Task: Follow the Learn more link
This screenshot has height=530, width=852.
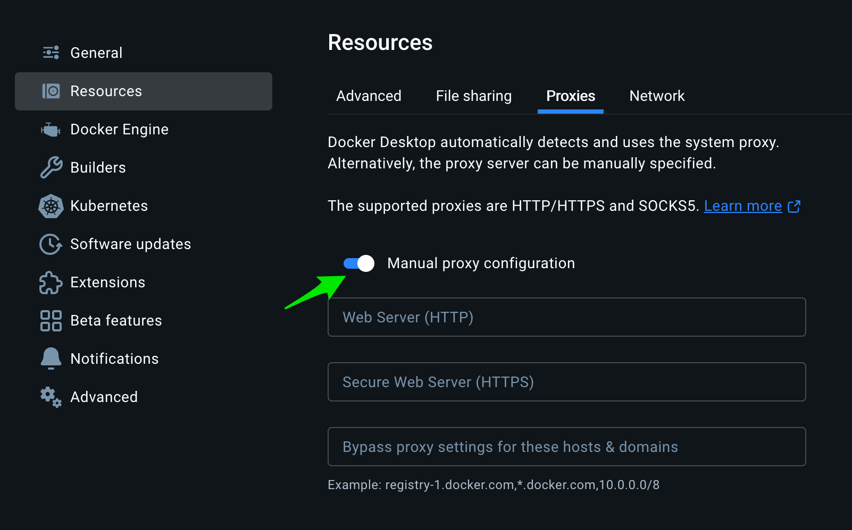Action: [x=743, y=206]
